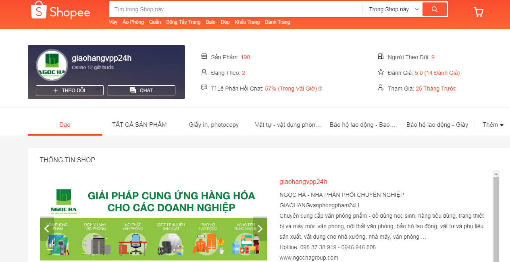The width and height of the screenshot is (510, 262).
Task: Click the orange search magnifier button
Action: click(434, 9)
